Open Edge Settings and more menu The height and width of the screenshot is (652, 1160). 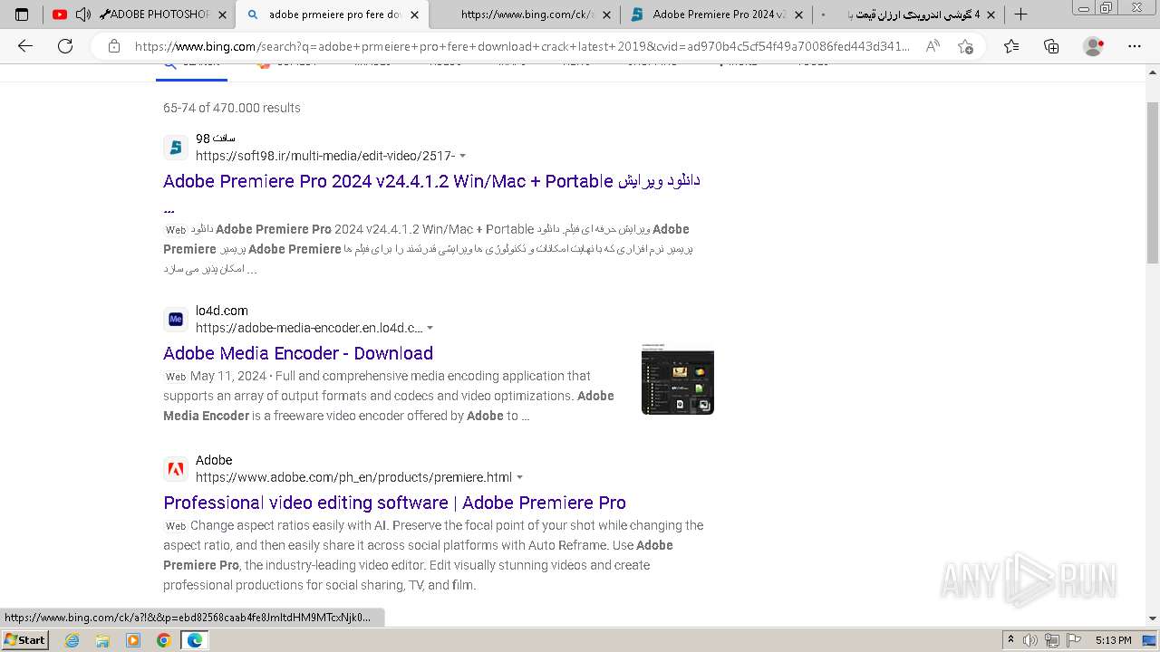pyautogui.click(x=1135, y=46)
